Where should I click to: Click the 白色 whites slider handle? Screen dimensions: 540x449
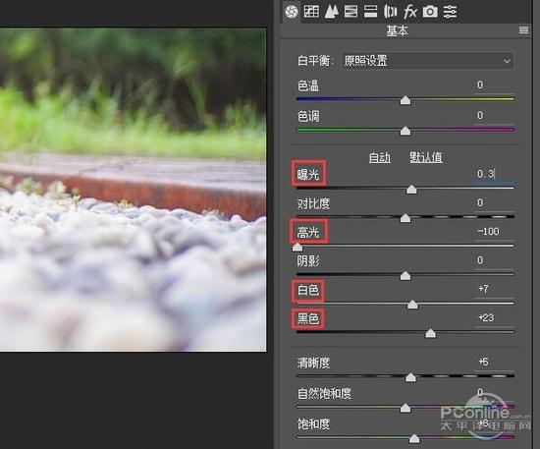pos(412,305)
